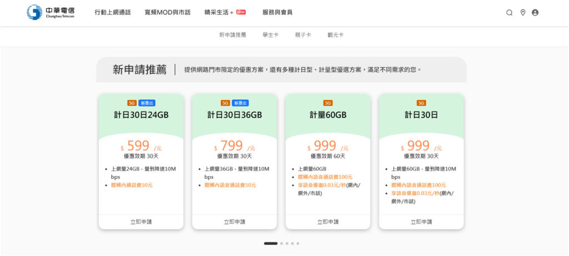Switch to the 觀光卡 tab
Image resolution: width=569 pixels, height=256 pixels.
point(336,35)
